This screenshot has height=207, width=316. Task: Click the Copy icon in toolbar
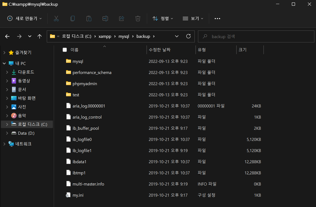point(73,18)
